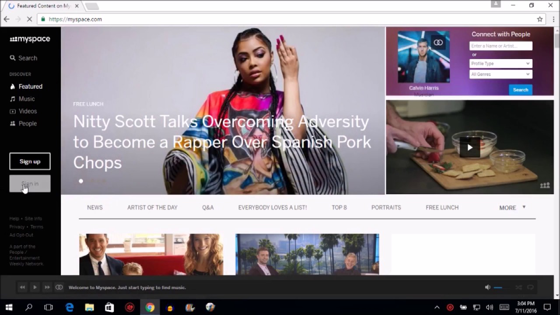Click the Name or Artist input field
560x315 pixels.
[x=500, y=46]
